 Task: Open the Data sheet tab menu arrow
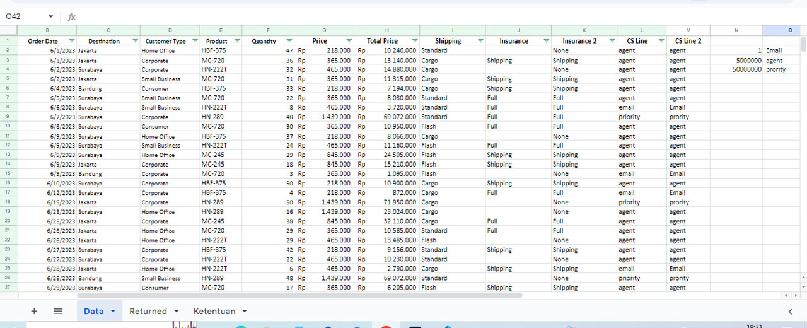[x=113, y=311]
